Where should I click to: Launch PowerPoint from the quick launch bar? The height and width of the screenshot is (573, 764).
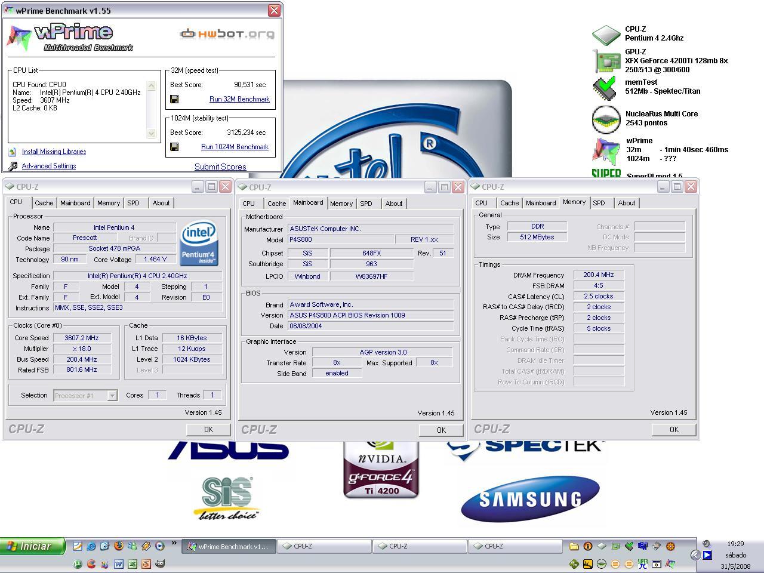146,564
